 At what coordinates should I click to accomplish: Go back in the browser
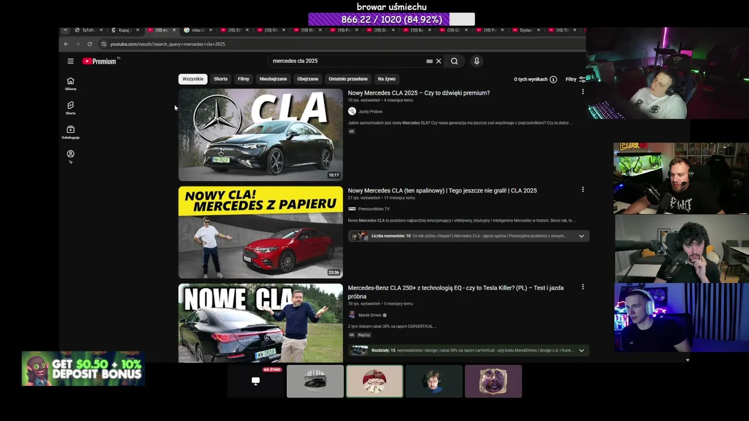tap(66, 44)
